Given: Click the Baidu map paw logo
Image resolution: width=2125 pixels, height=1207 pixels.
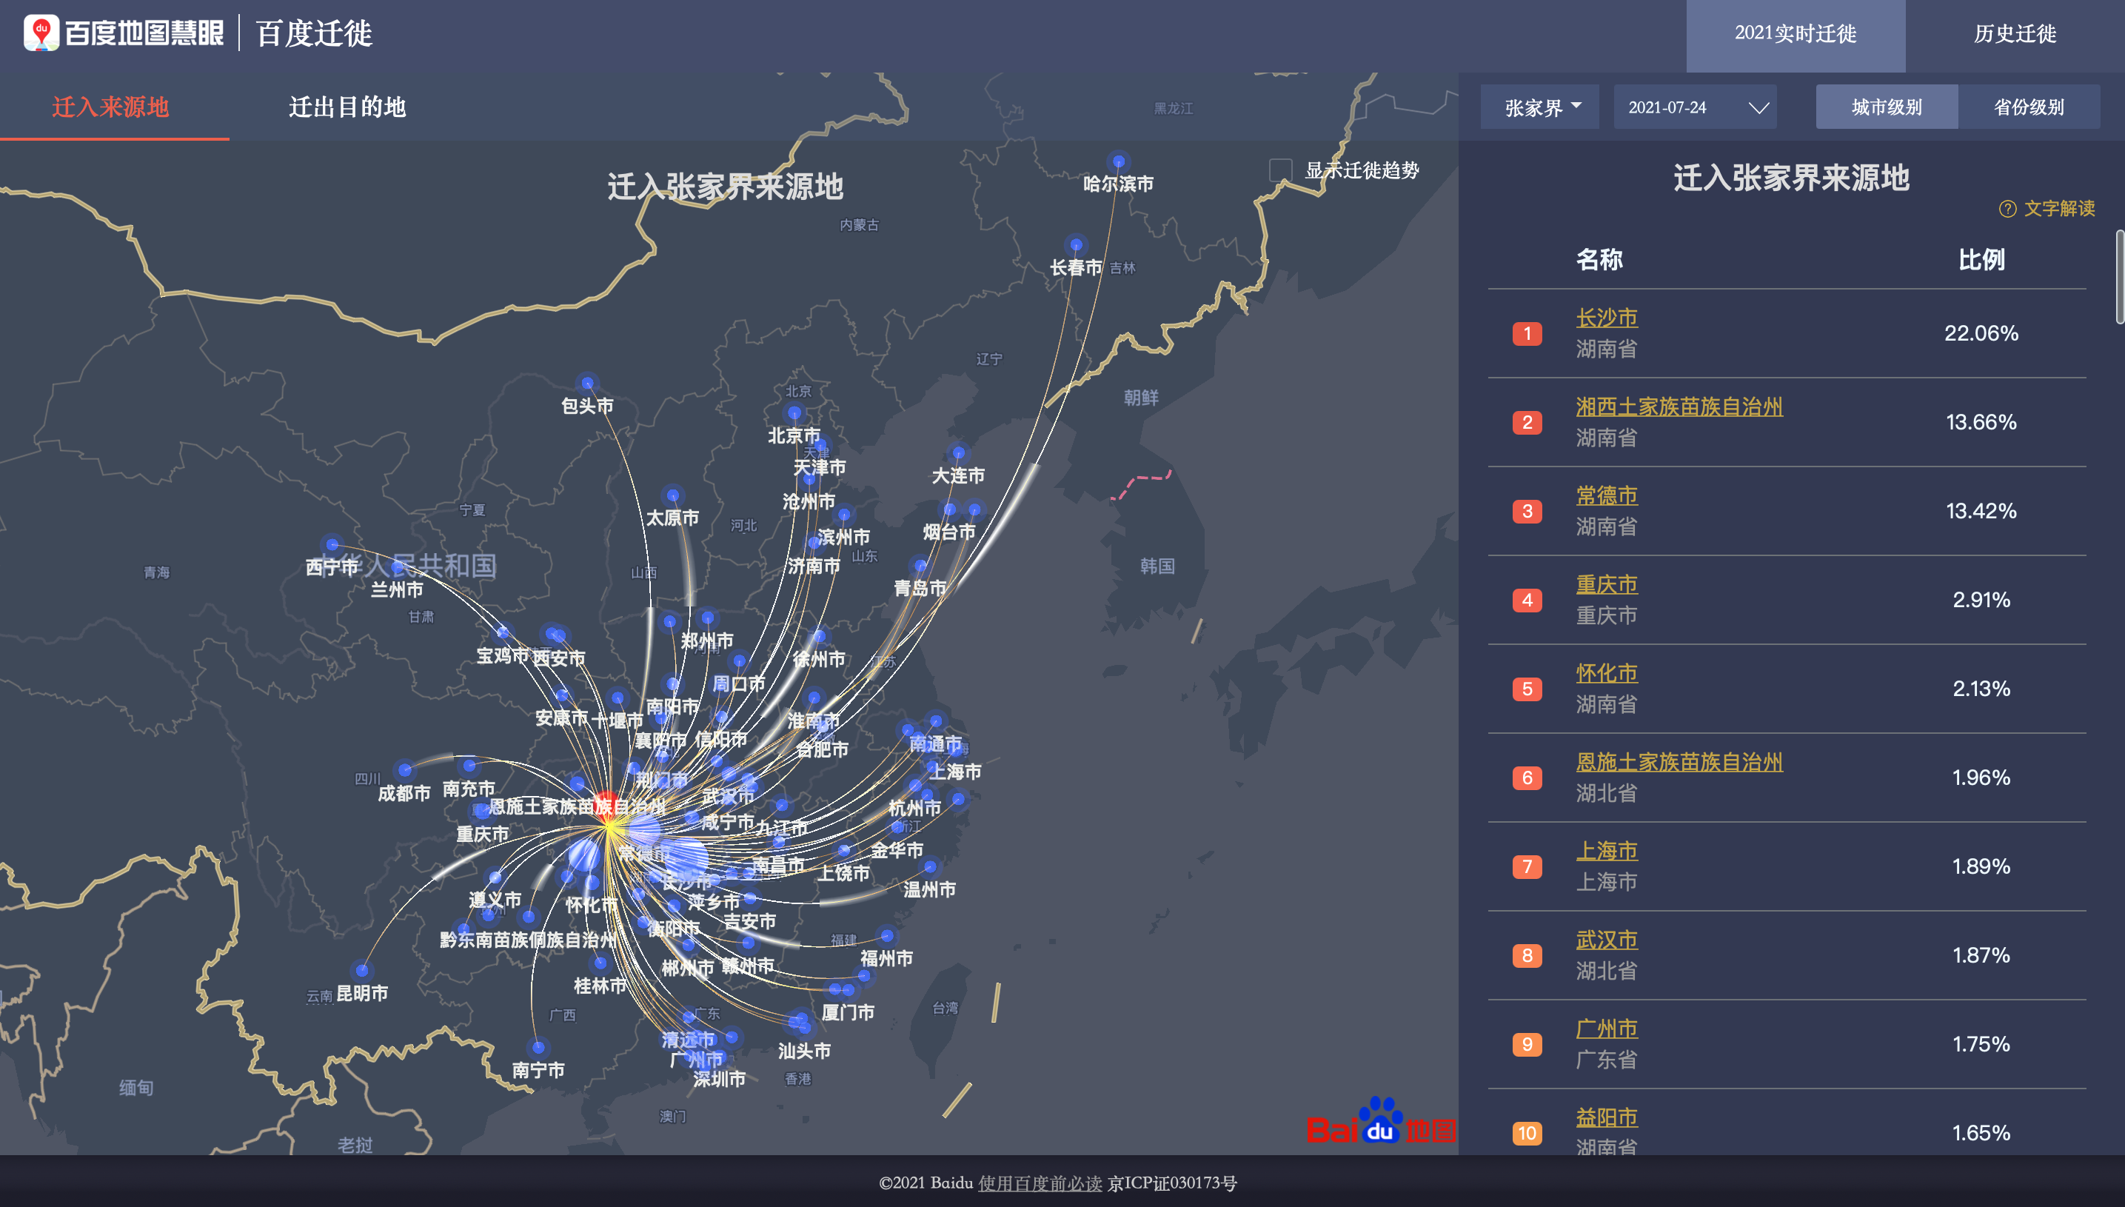Looking at the screenshot, I should 1380,1121.
